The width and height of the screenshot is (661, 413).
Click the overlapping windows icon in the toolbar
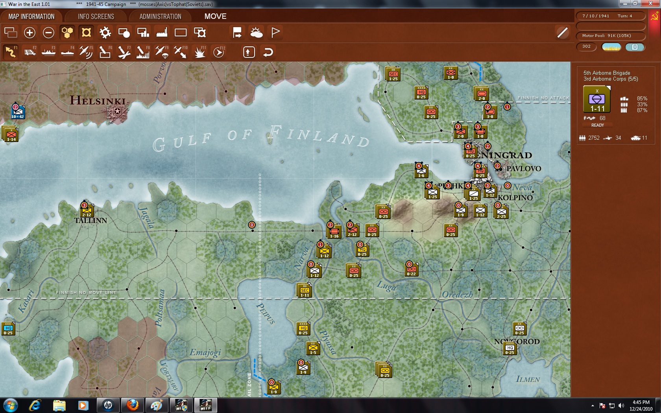pos(11,33)
